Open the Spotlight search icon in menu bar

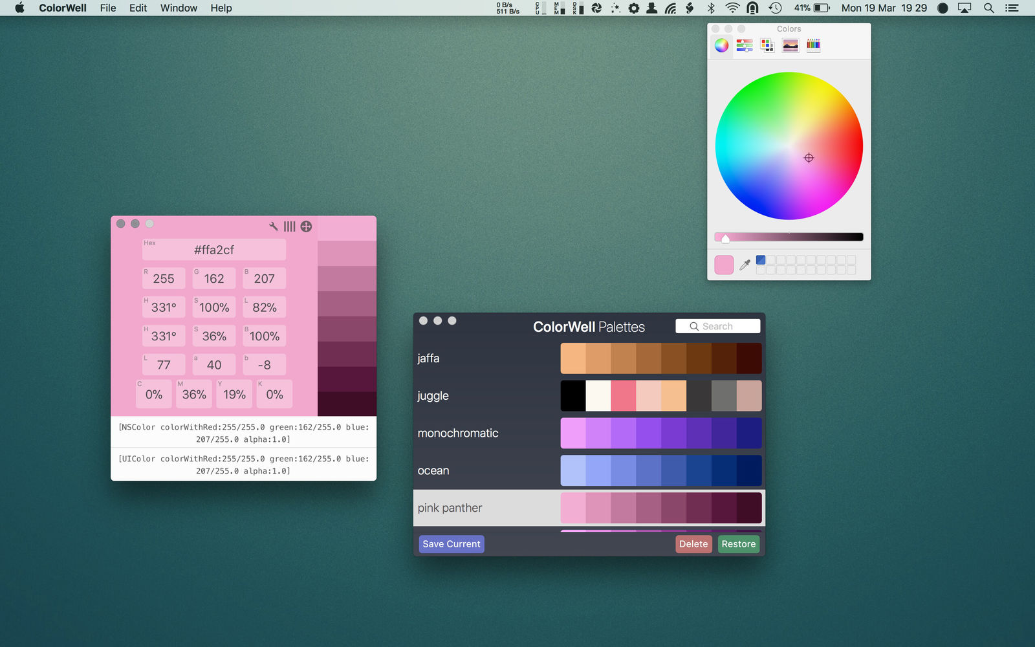(x=988, y=8)
